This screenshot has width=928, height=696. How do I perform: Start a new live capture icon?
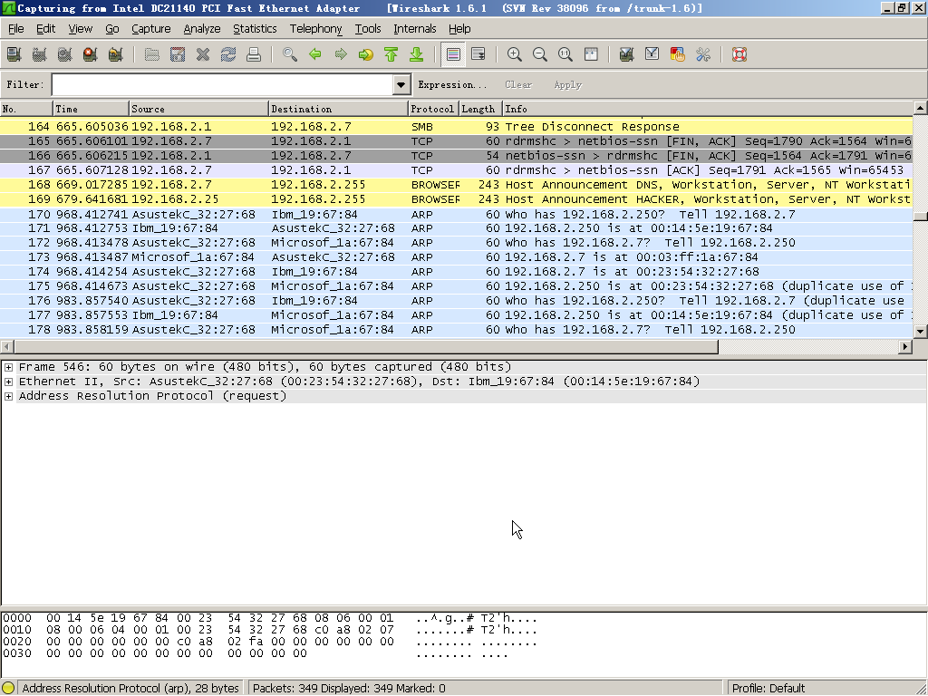pos(64,54)
